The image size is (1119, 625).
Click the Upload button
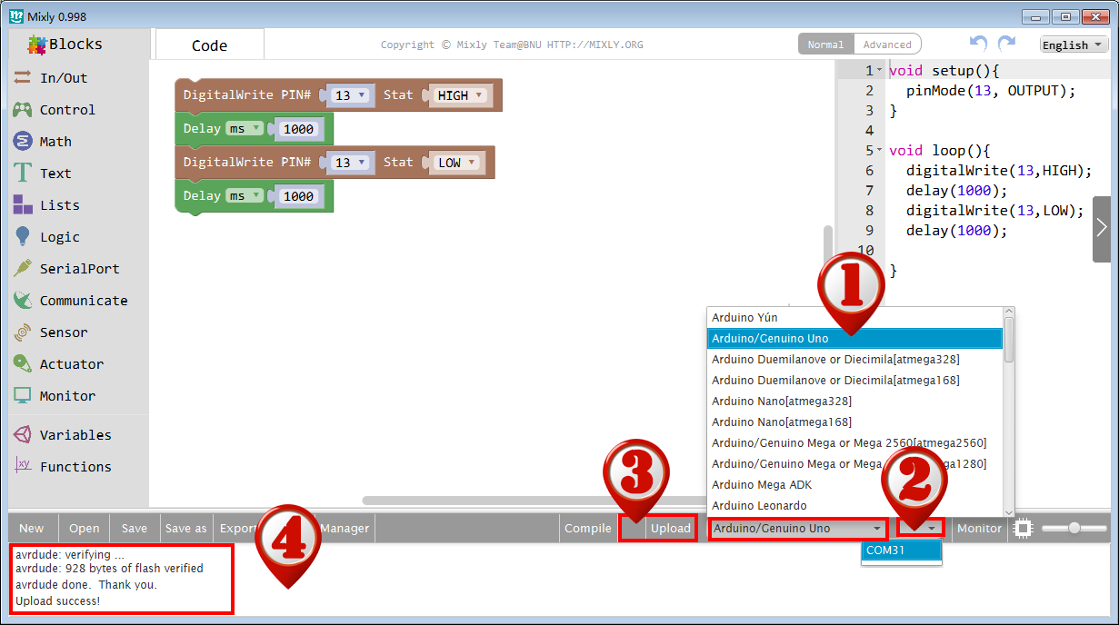(671, 529)
